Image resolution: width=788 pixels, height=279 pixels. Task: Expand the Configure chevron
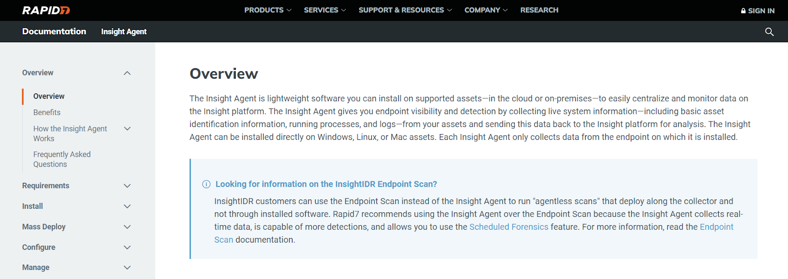click(127, 248)
